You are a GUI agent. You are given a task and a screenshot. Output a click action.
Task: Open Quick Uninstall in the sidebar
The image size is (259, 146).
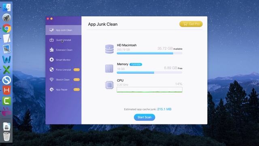click(x=64, y=40)
